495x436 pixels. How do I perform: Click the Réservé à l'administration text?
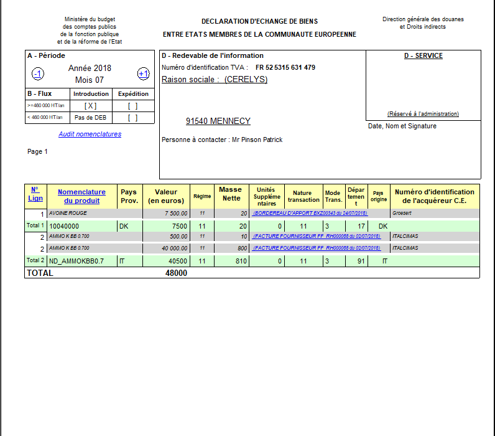pos(423,114)
